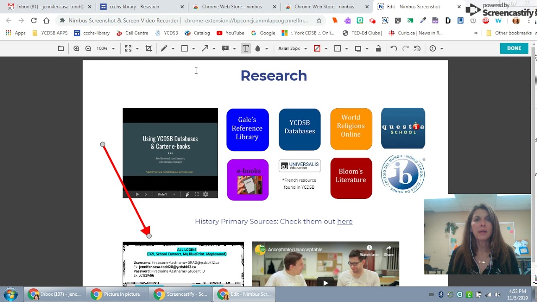
Task: Open the shadow settings tool
Action: pyautogui.click(x=358, y=49)
